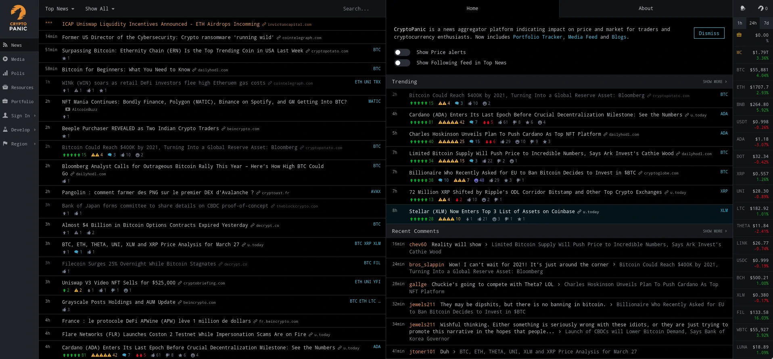Screen dimensions: 773x359
Task: Expand the Region submenu arrow
Action: (35, 144)
